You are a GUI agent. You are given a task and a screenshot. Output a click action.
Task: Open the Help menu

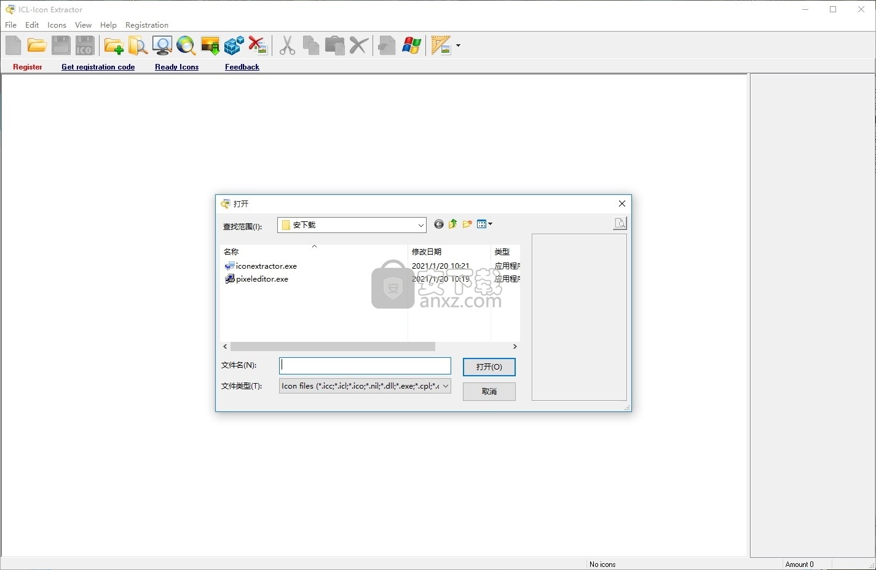coord(108,25)
